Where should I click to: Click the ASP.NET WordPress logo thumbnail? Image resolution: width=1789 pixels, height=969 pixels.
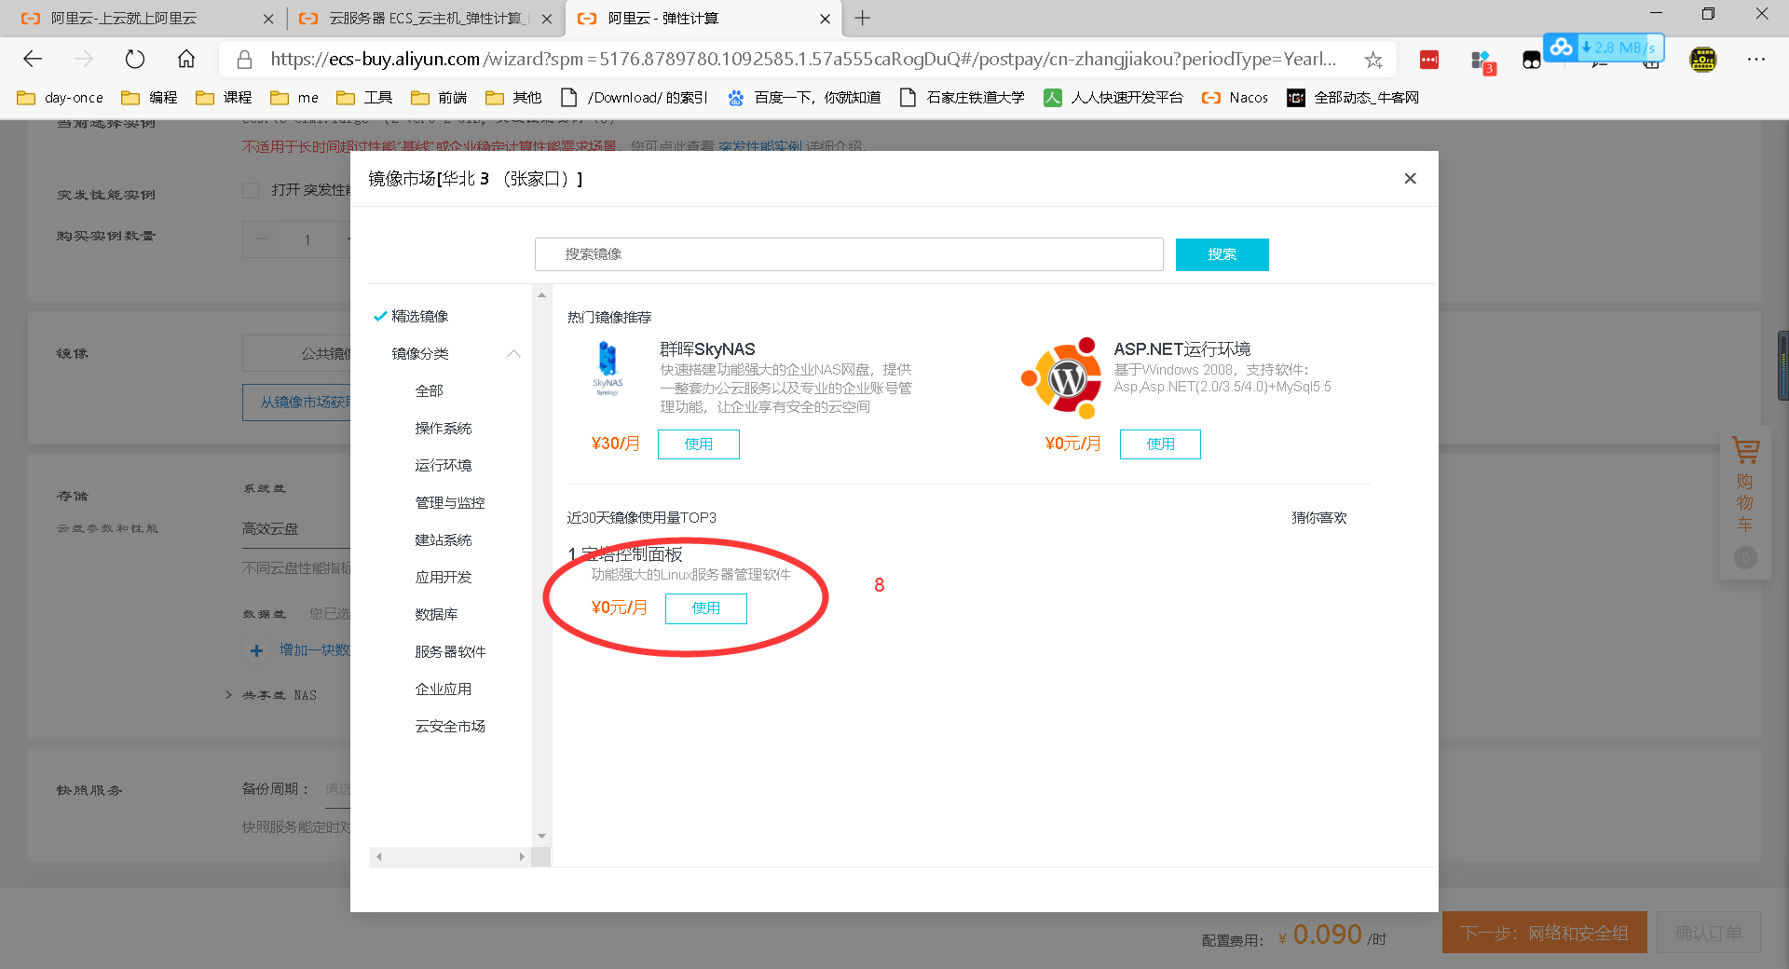coord(1062,377)
